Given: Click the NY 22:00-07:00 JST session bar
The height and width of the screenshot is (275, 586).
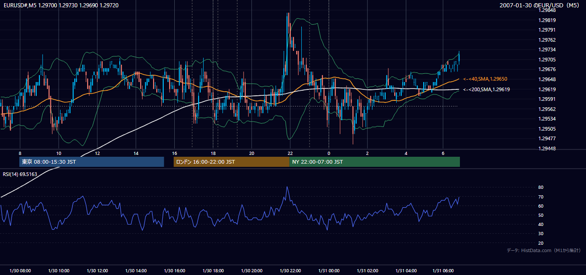Looking at the screenshot, I should click(x=375, y=162).
